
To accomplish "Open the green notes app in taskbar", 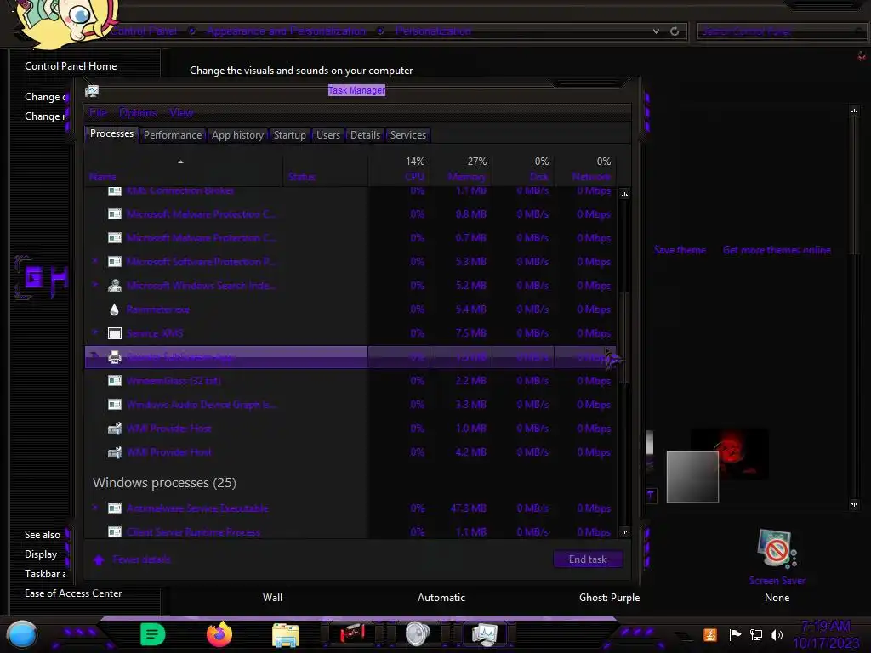I will pos(153,634).
